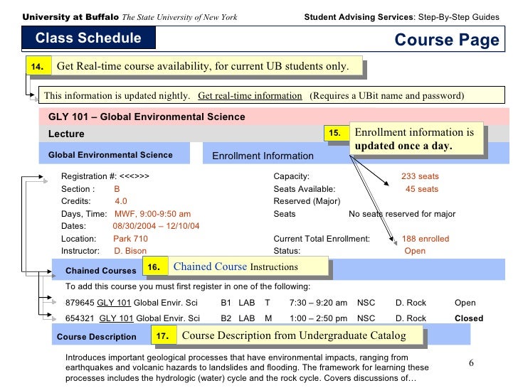
Task: Click section 'B2' in lab row
Action: [226, 318]
